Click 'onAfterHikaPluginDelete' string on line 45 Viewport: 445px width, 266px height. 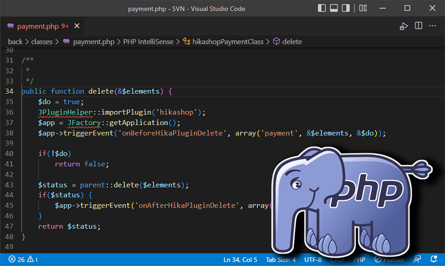pyautogui.click(x=187, y=205)
